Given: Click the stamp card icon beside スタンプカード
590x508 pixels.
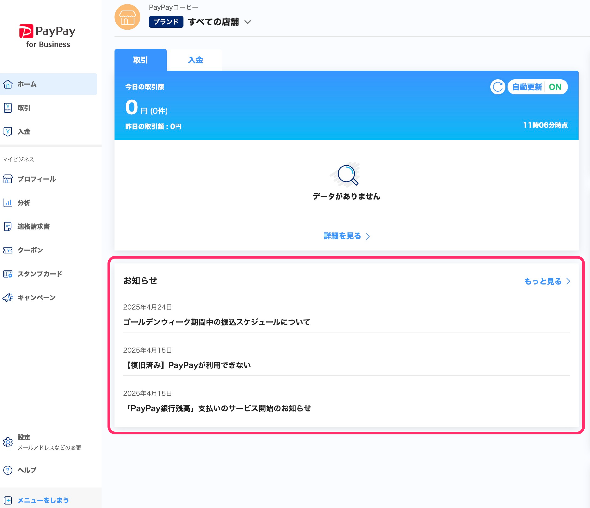Looking at the screenshot, I should (8, 274).
